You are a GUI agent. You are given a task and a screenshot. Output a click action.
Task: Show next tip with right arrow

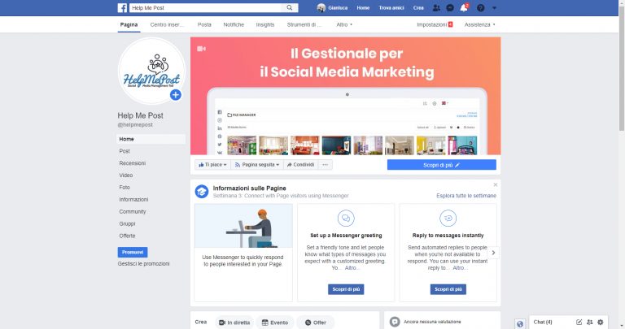coord(493,253)
